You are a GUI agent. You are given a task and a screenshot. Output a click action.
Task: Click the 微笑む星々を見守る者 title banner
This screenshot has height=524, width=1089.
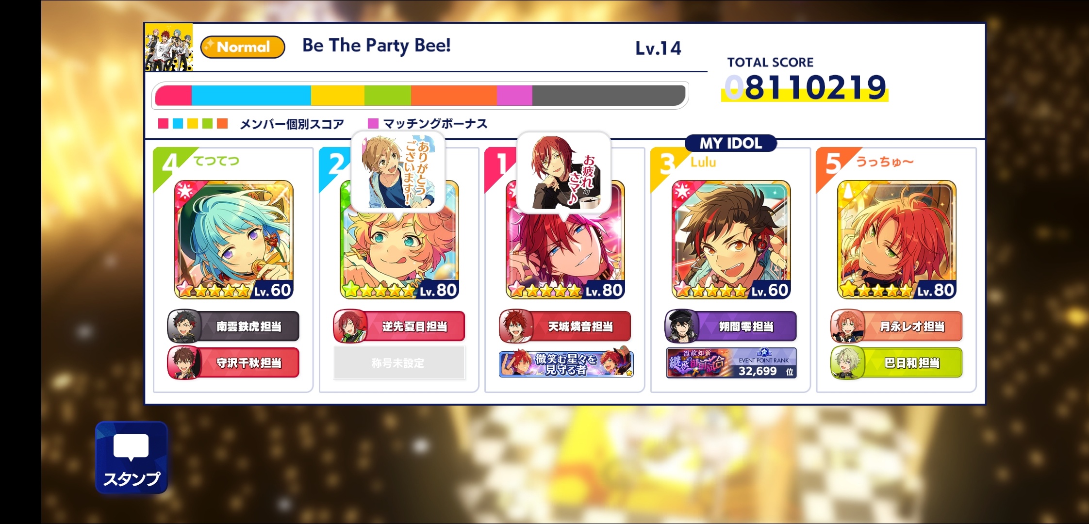pyautogui.click(x=566, y=363)
